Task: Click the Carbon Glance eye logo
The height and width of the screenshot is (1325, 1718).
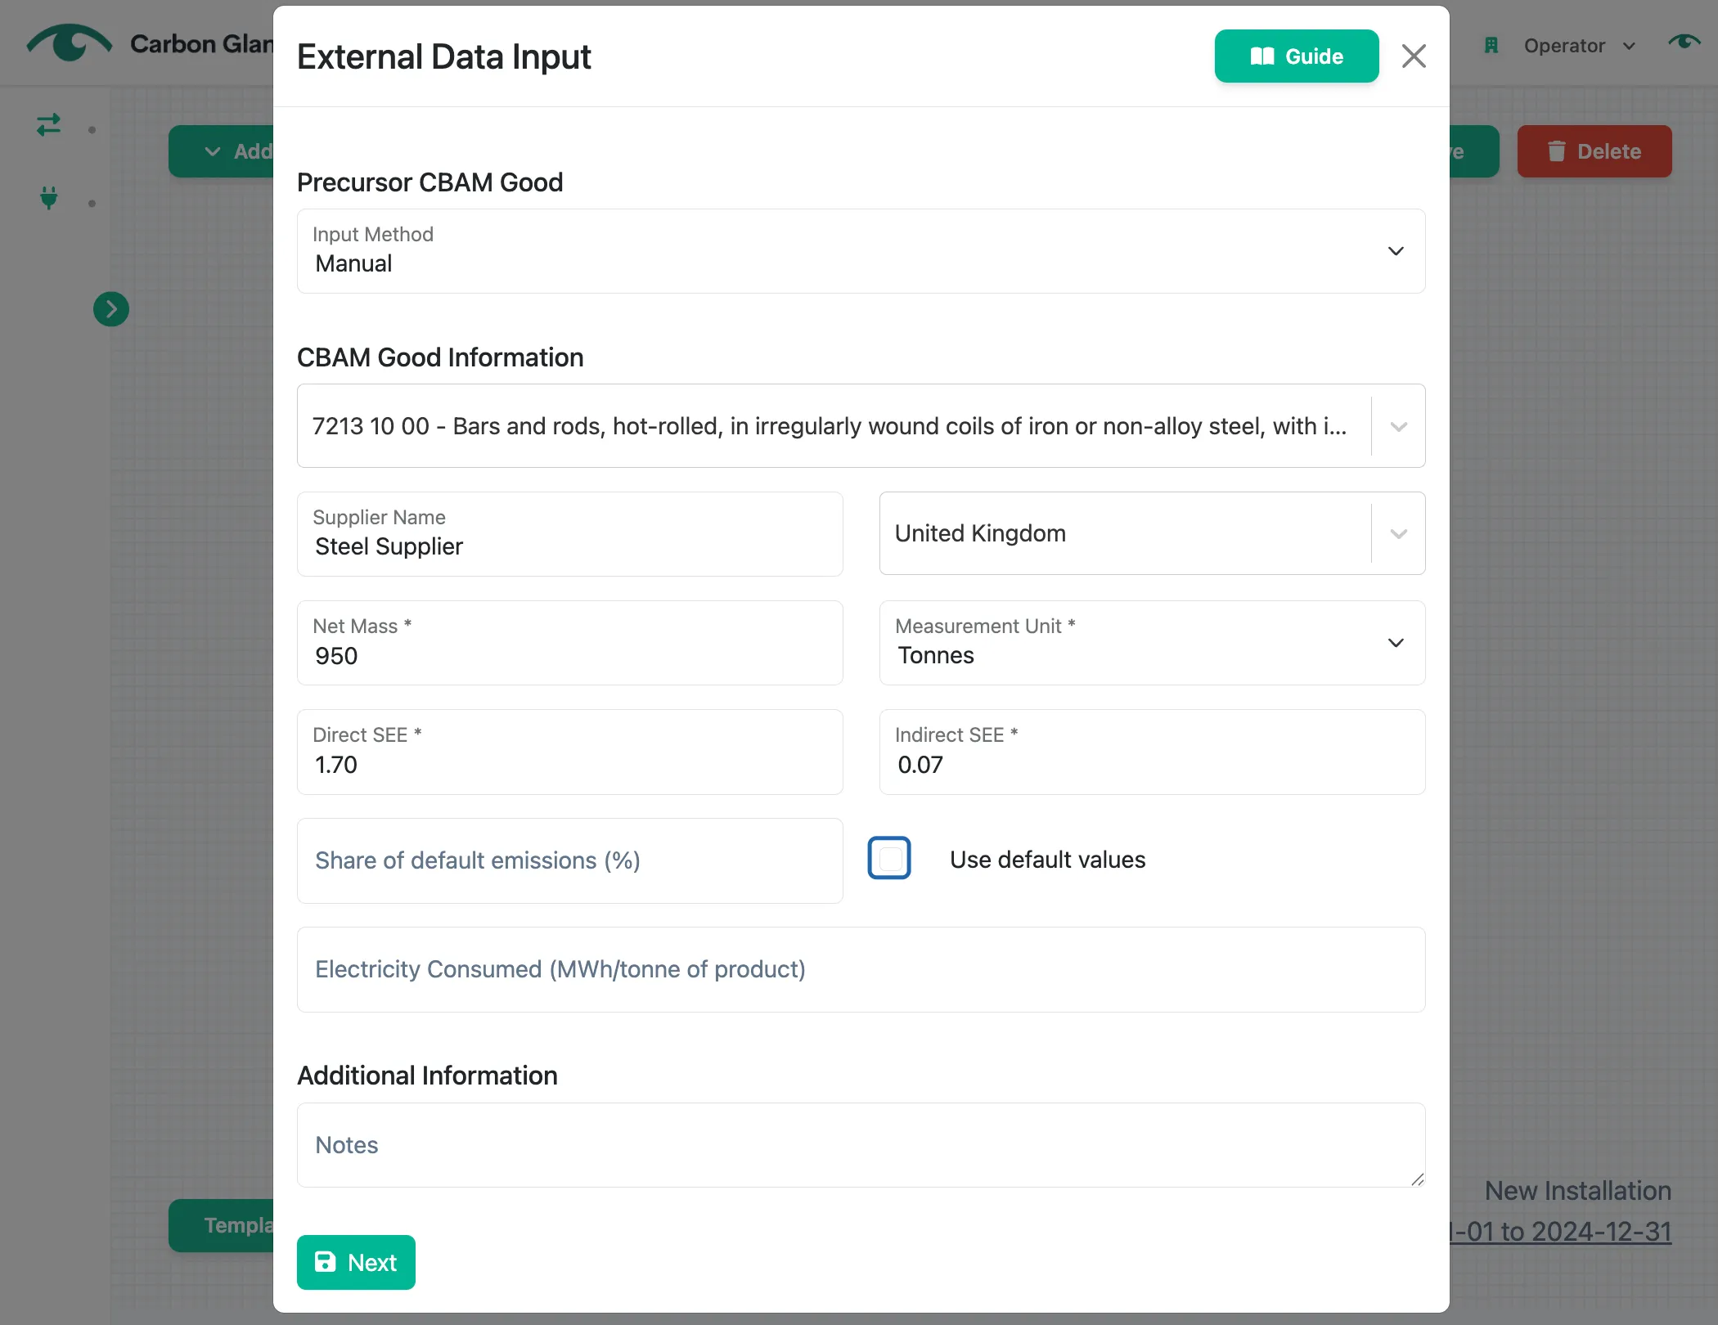Action: tap(69, 43)
